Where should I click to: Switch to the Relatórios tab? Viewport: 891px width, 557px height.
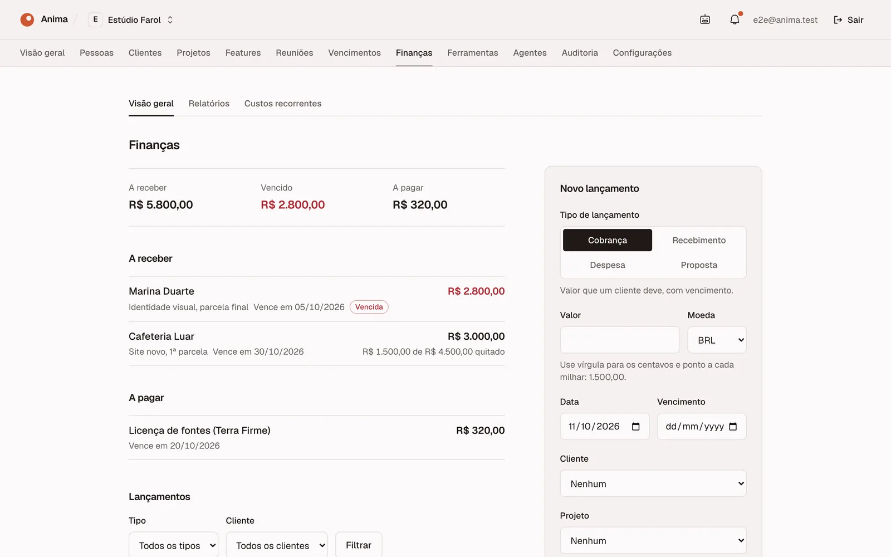click(x=209, y=104)
